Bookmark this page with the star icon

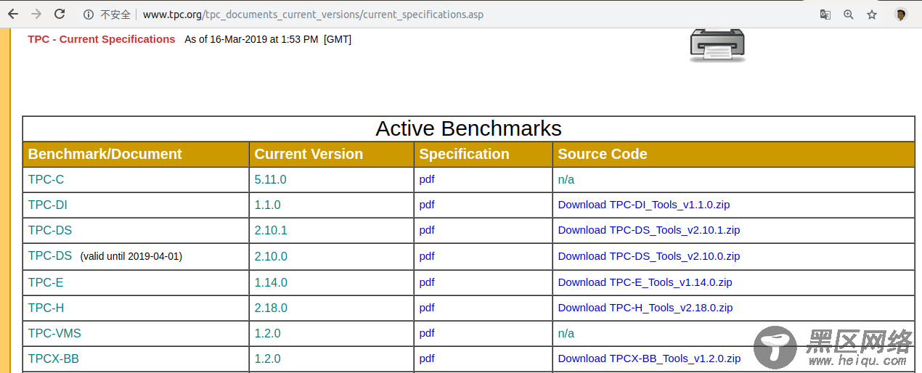tap(872, 15)
